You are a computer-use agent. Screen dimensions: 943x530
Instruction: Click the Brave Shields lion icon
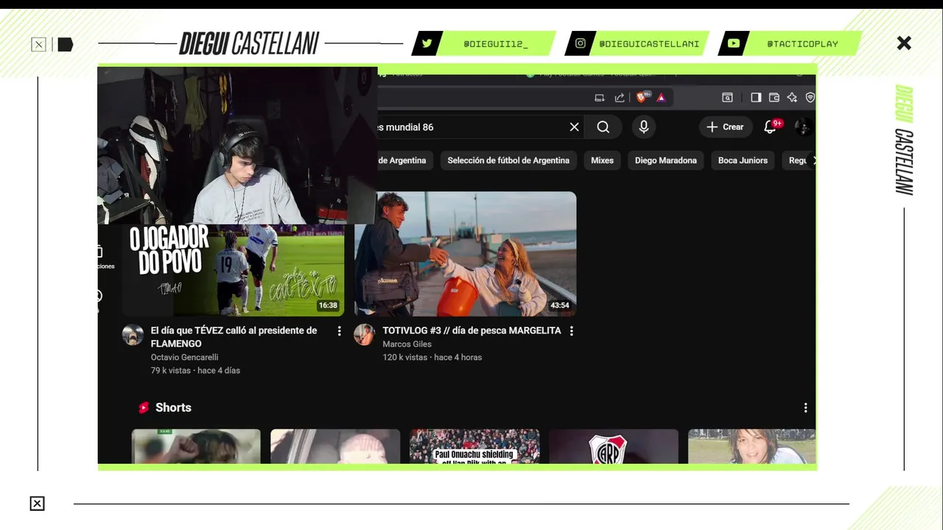click(642, 97)
